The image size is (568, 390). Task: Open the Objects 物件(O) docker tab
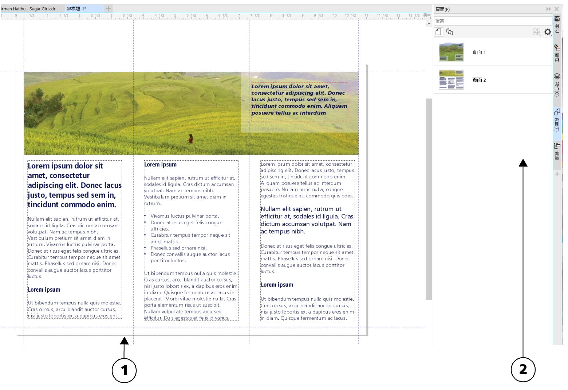(x=557, y=84)
